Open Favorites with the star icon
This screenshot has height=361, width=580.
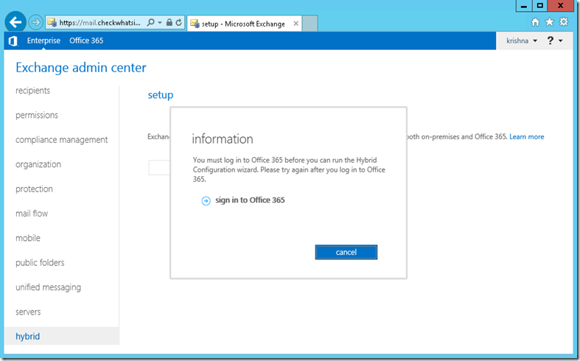coord(550,22)
